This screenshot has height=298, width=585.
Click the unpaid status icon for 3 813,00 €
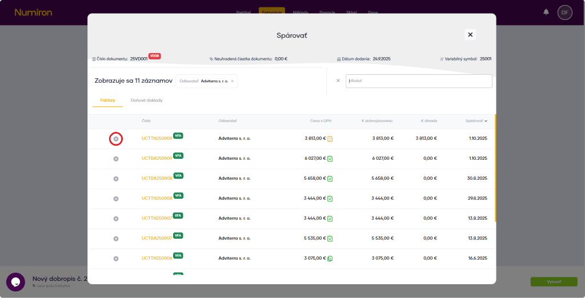pyautogui.click(x=330, y=139)
